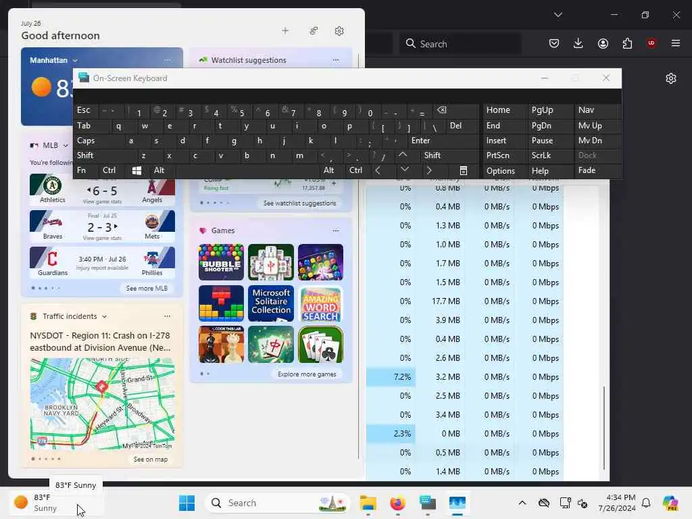Open the notification bell in system tray
The image size is (692, 519).
[646, 503]
